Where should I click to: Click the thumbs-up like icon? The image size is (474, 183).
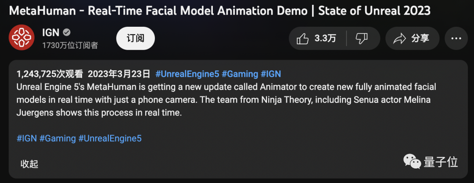pos(303,39)
